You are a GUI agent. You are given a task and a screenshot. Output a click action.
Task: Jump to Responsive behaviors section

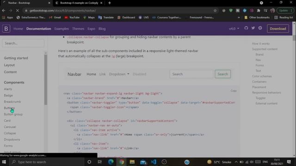(x=266, y=93)
